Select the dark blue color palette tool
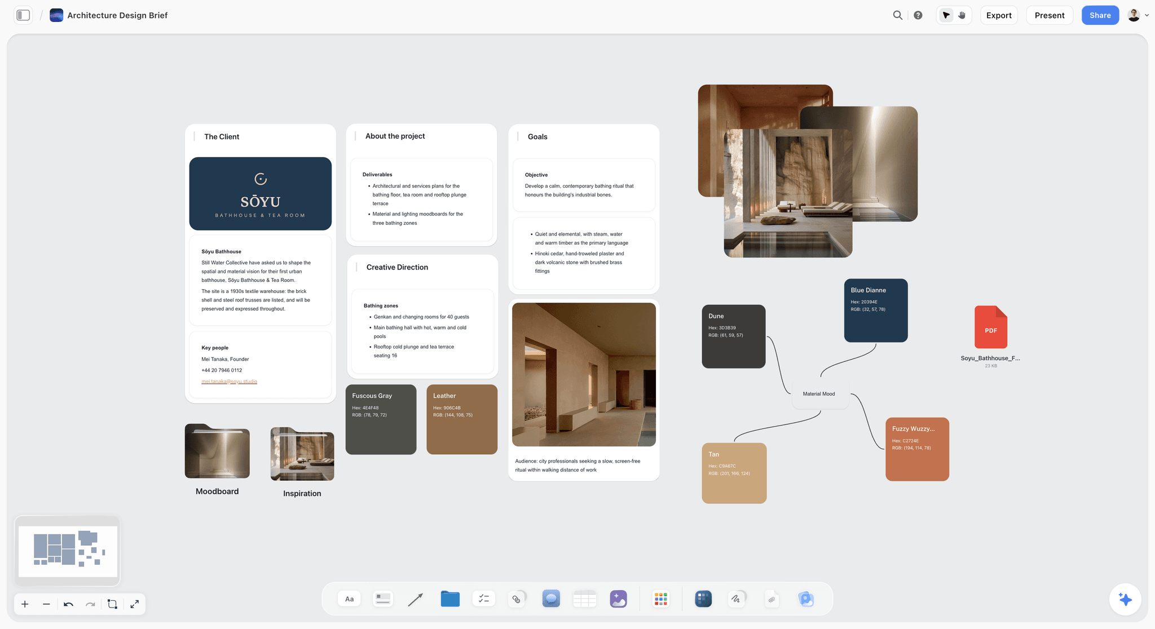 click(x=703, y=599)
